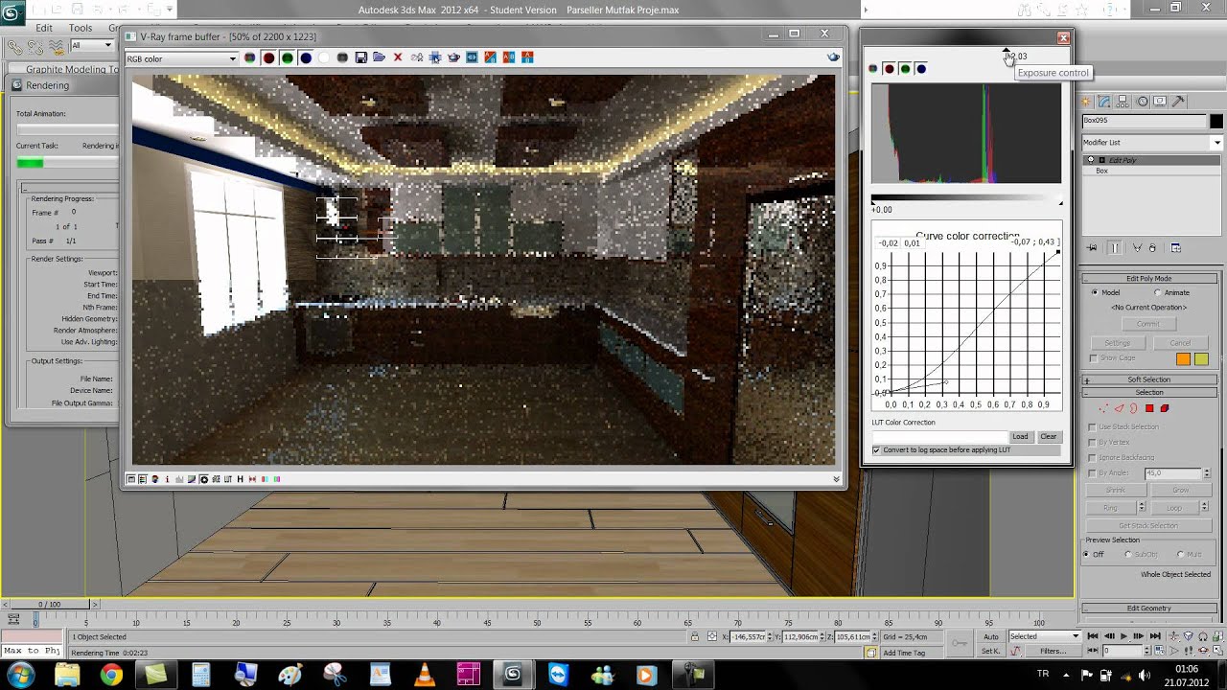
Task: Click Load button for LUT Color Correction
Action: (x=1020, y=437)
